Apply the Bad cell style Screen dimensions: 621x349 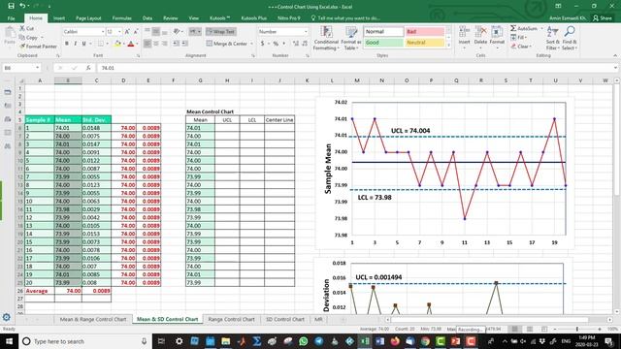[x=425, y=32]
